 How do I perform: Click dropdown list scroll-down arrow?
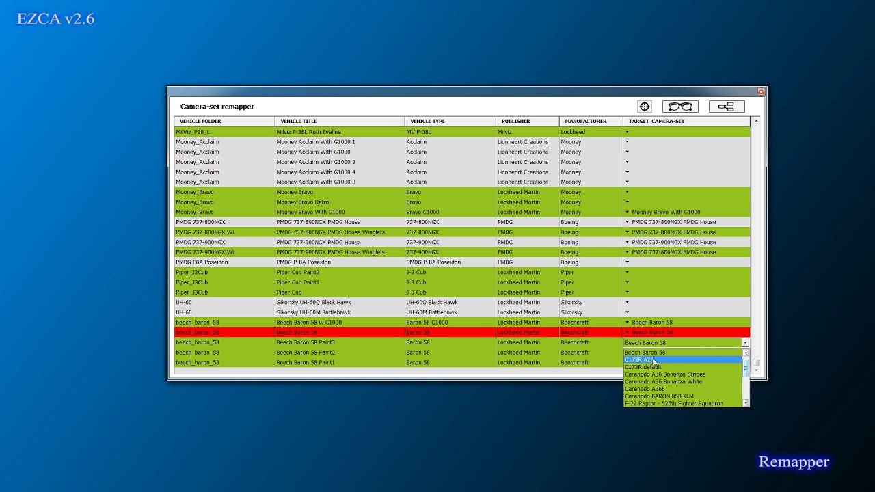point(746,403)
